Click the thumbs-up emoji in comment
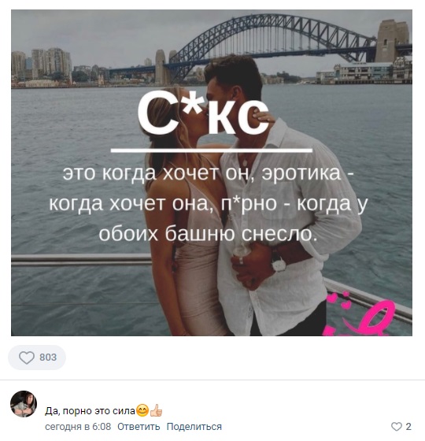This screenshot has width=425, height=441. (x=156, y=410)
